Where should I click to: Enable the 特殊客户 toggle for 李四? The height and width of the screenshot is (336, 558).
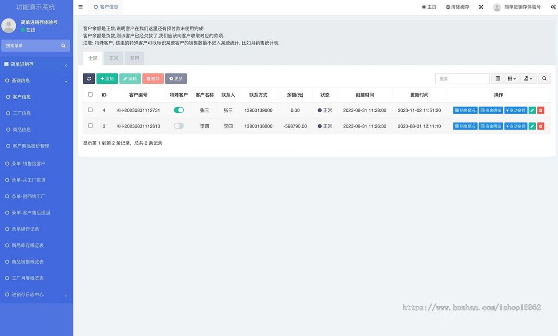179,126
